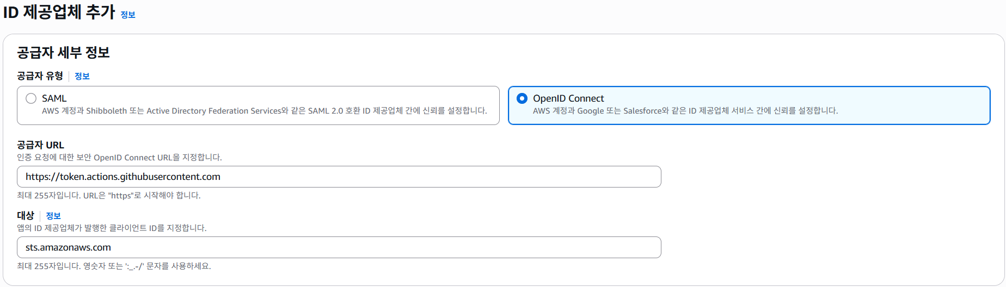Click the 대상 field label
The height and width of the screenshot is (287, 1006).
(x=26, y=216)
